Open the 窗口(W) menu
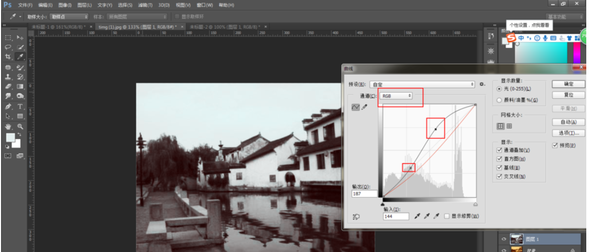Viewport: 590px width, 252px height. pos(205,5)
